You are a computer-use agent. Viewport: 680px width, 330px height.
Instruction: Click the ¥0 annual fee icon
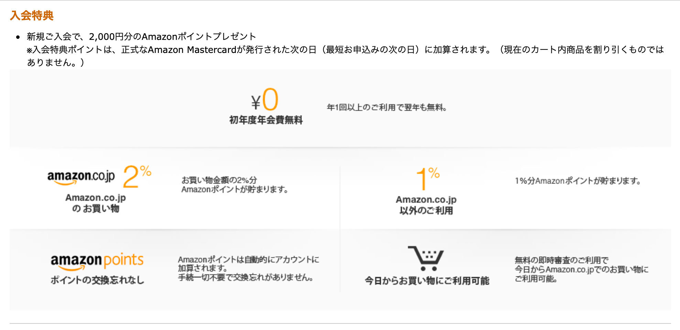(265, 99)
